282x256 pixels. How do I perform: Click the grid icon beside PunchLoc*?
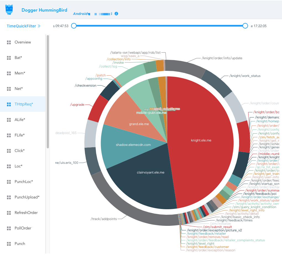coord(9,182)
